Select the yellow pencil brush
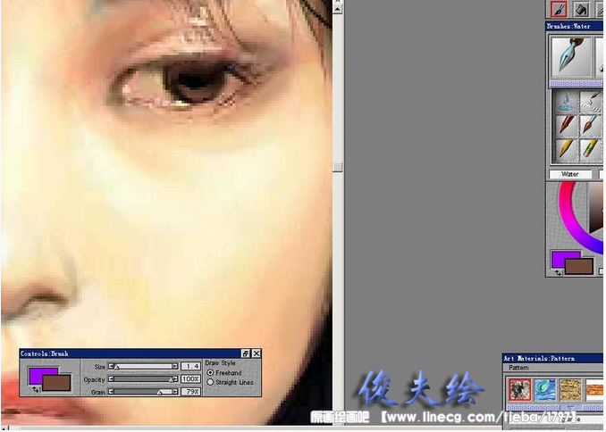 [x=565, y=149]
